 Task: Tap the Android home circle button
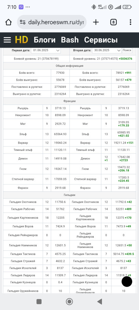[69, 301]
